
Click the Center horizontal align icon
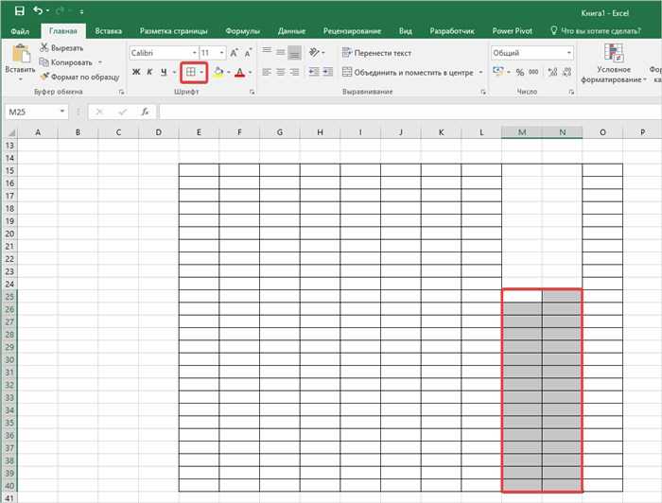click(x=281, y=72)
